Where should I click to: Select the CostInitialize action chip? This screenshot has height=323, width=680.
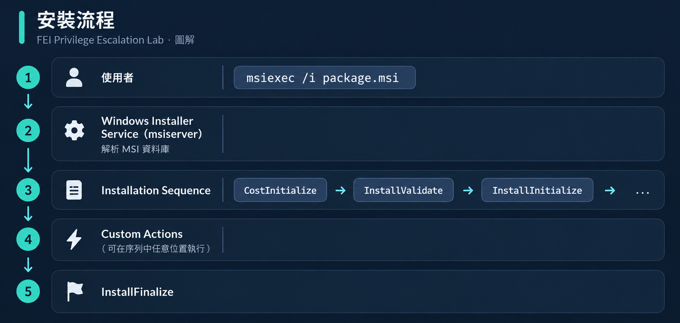coord(280,190)
